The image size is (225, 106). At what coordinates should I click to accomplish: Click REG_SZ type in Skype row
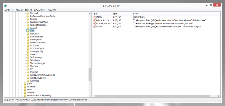coord(117,26)
